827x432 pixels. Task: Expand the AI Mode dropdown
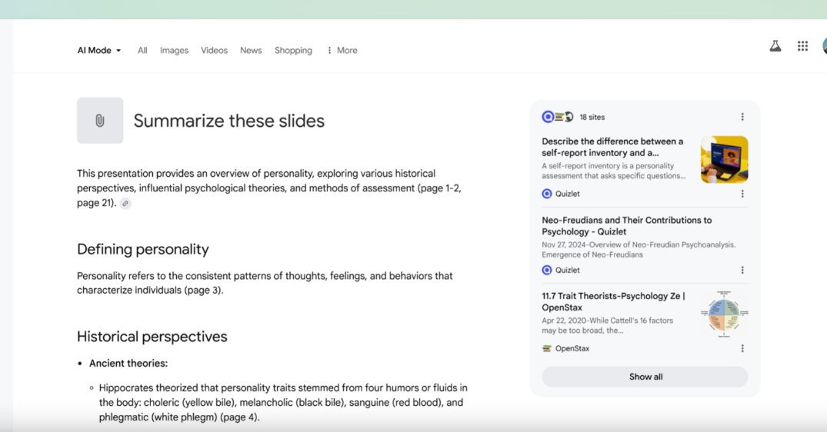pos(99,51)
